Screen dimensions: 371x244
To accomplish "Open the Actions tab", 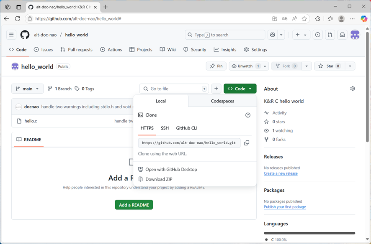I will (111, 50).
